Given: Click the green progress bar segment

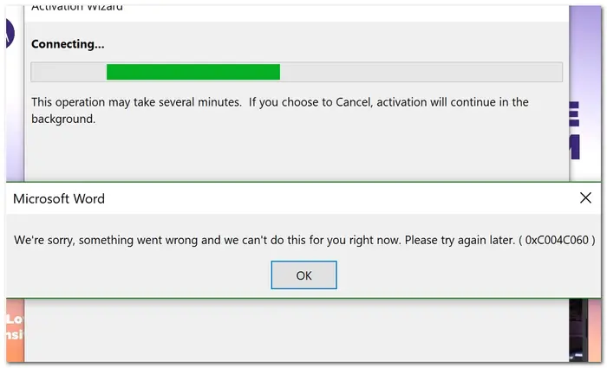Looking at the screenshot, I should click(193, 72).
